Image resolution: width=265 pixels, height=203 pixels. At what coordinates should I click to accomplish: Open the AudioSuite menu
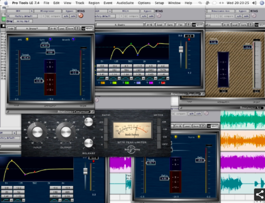click(x=125, y=3)
